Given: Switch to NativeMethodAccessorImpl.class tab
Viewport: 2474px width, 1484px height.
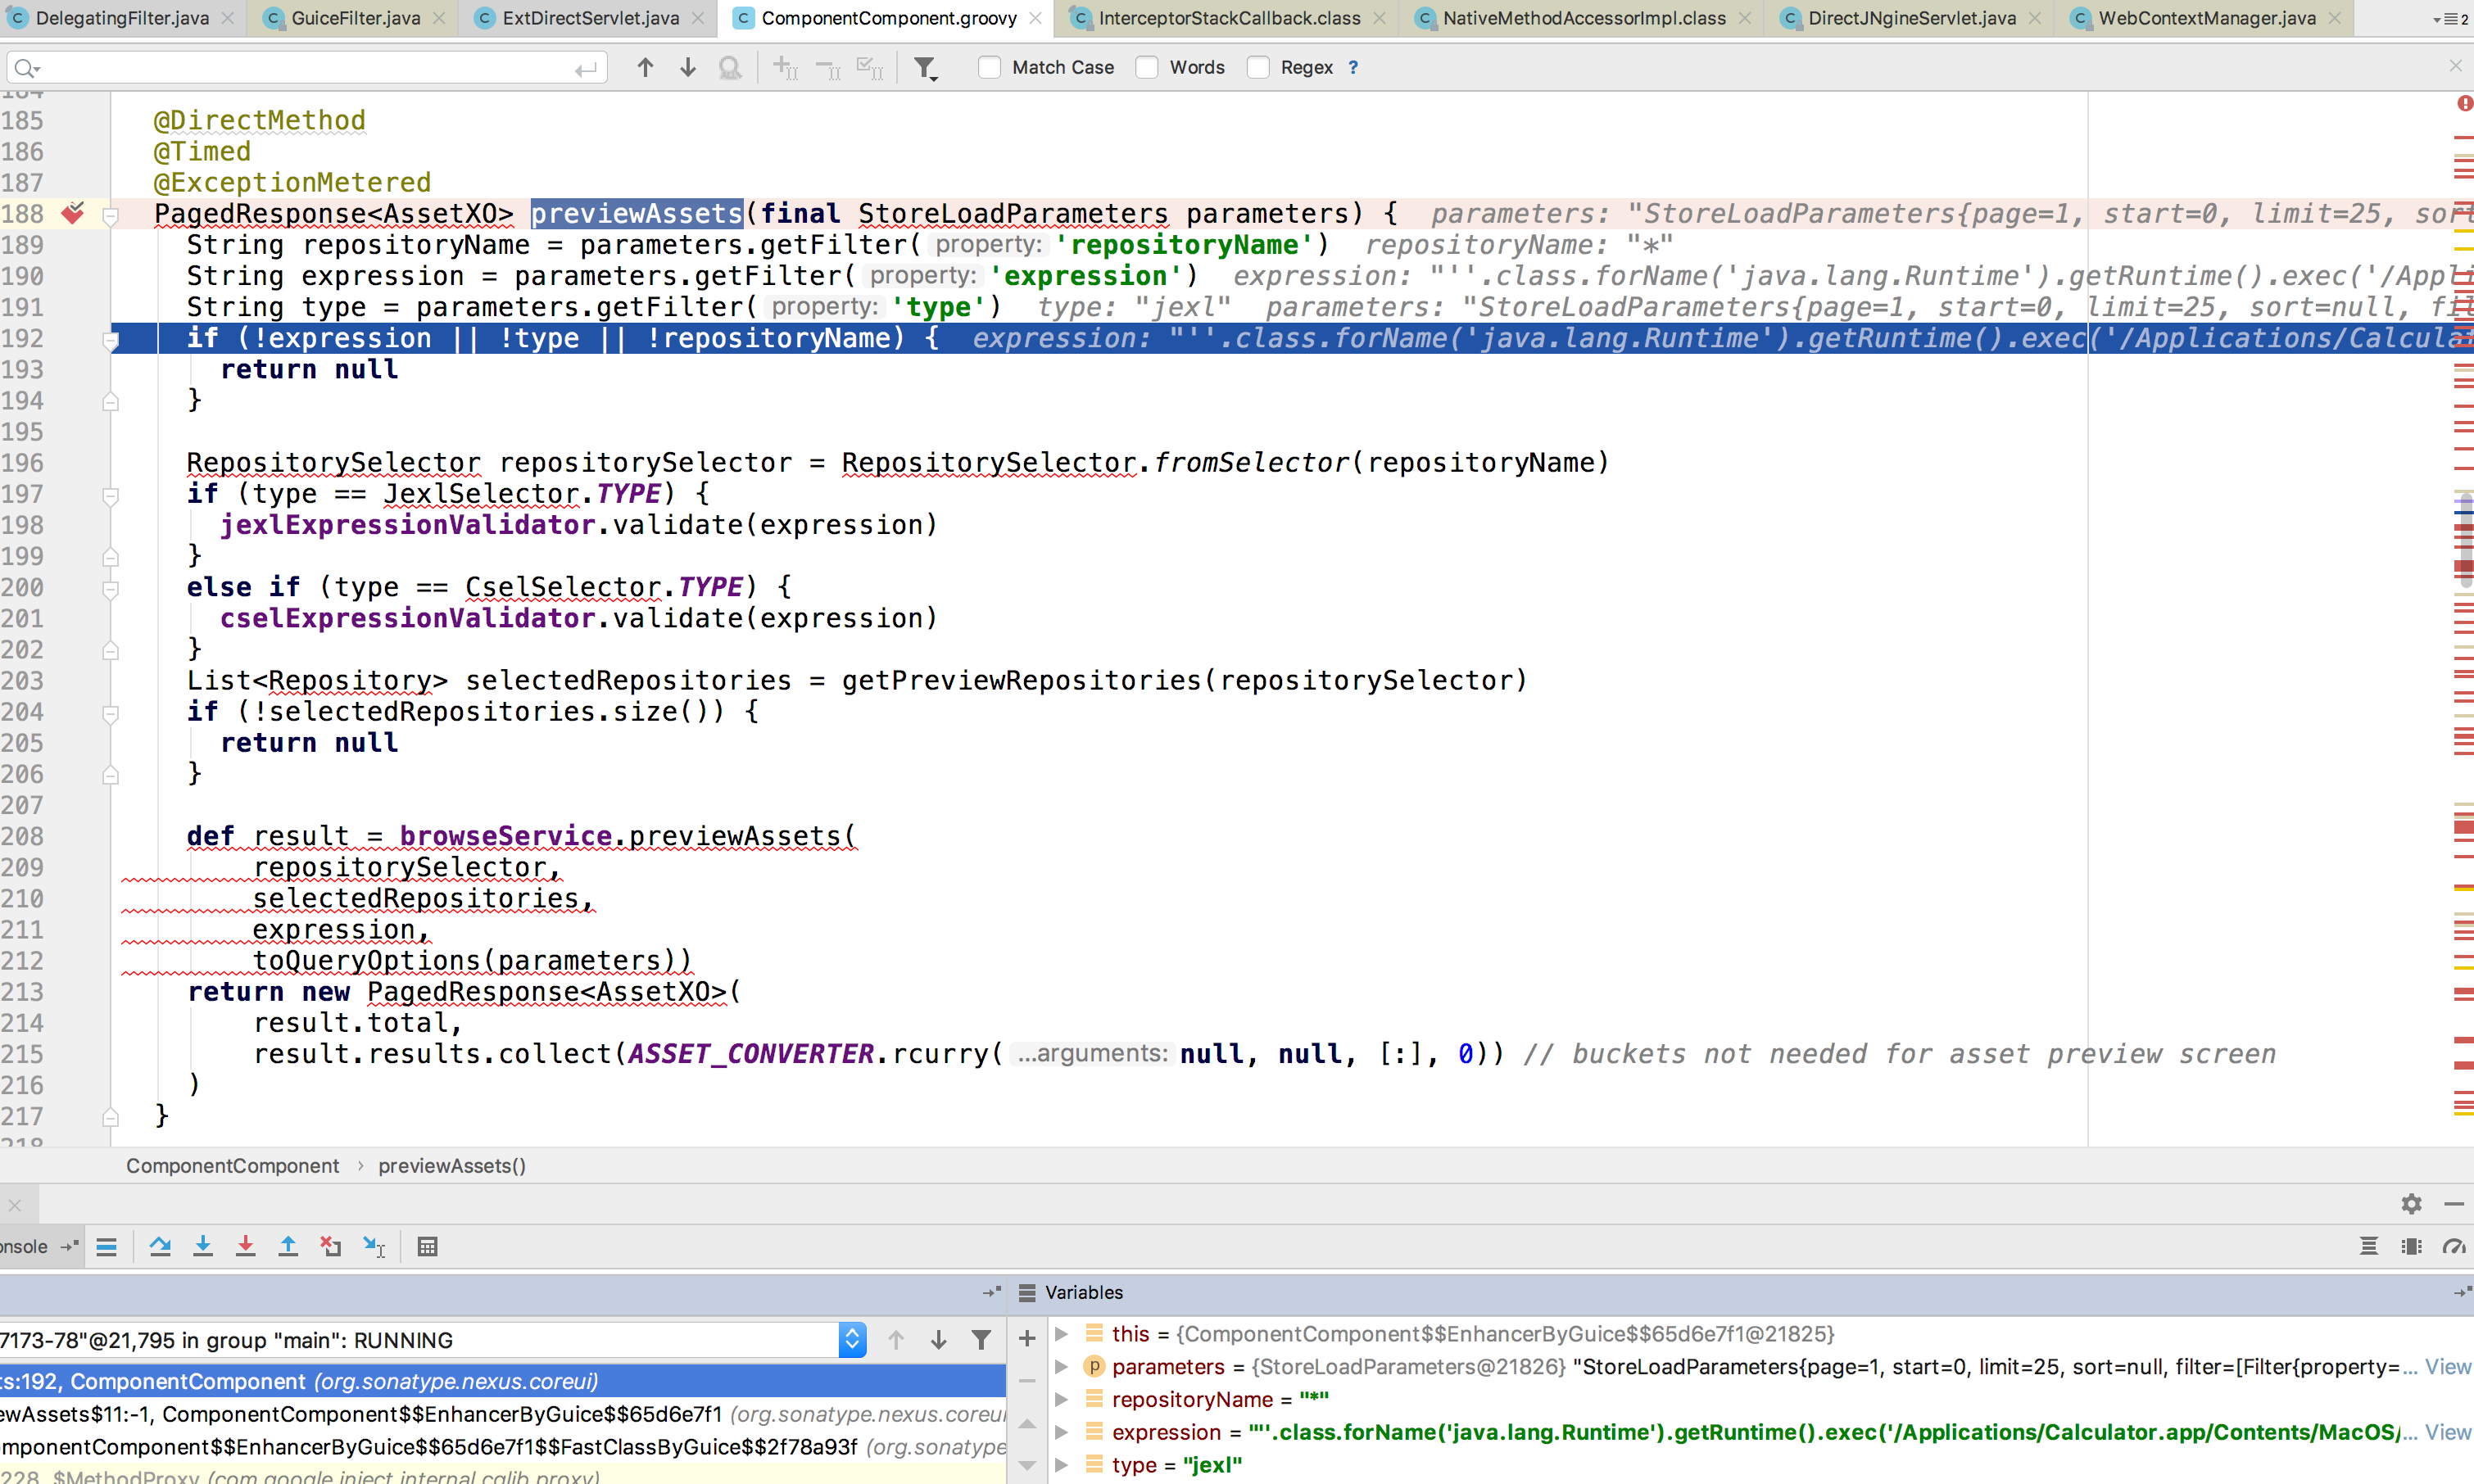Looking at the screenshot, I should (x=1584, y=18).
